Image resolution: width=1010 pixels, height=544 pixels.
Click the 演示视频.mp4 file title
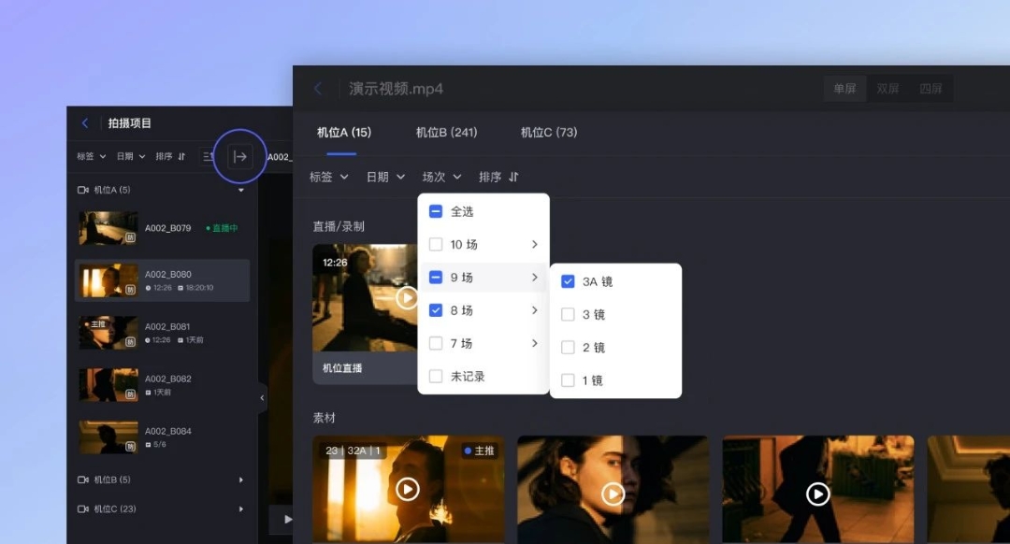397,89
